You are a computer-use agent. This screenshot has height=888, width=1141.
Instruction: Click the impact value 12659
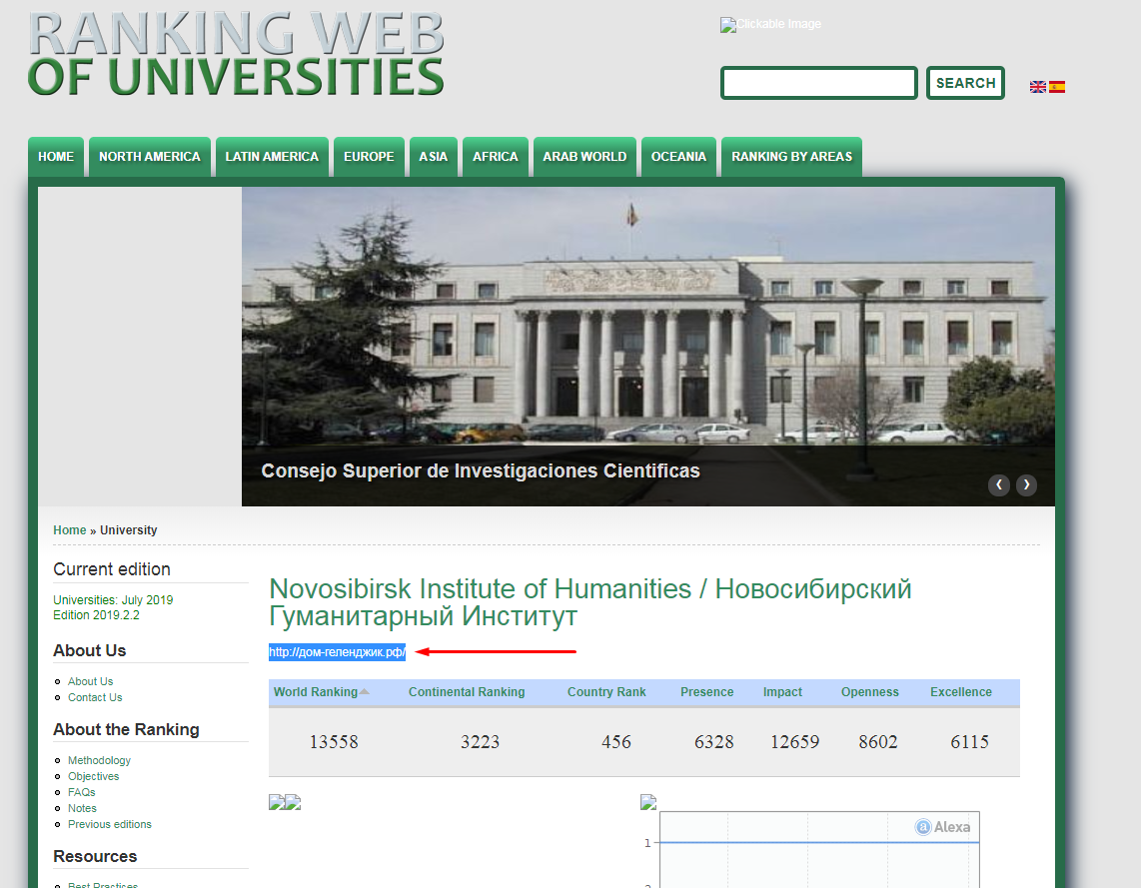794,742
